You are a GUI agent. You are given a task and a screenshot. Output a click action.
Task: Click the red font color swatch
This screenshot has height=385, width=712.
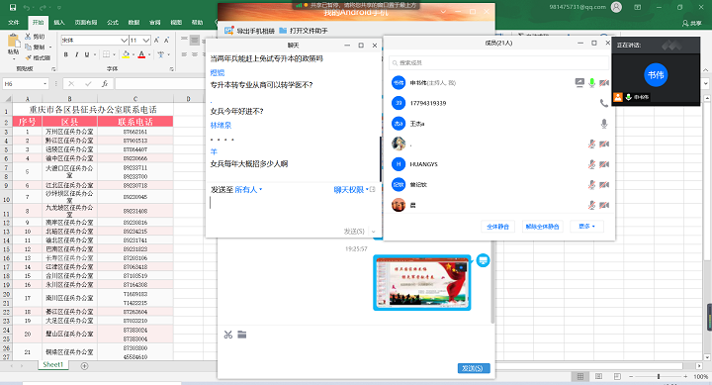pyautogui.click(x=141, y=54)
